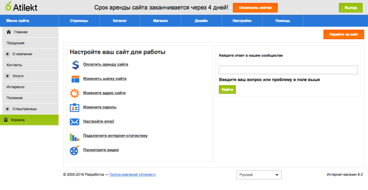Open the Русский language dropdown
This screenshot has width=368, height=190.
(259, 175)
